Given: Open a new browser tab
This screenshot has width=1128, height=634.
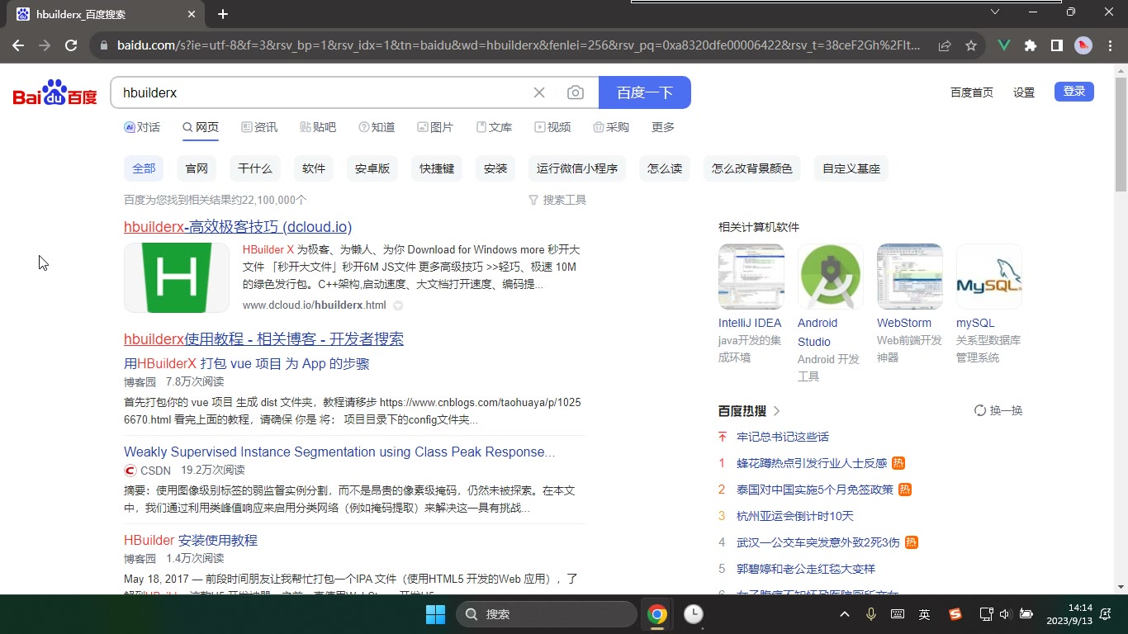Looking at the screenshot, I should [x=223, y=14].
